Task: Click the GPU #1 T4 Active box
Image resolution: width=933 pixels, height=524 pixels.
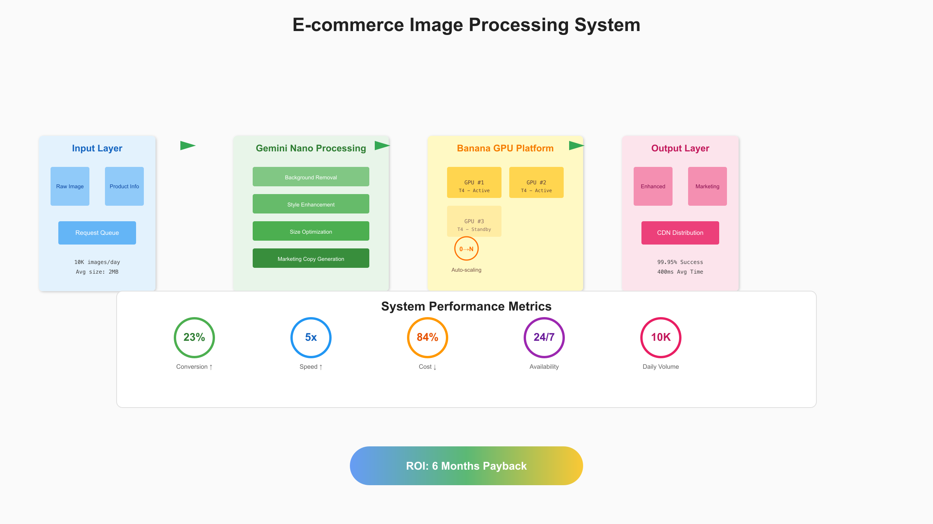Action: tap(474, 182)
